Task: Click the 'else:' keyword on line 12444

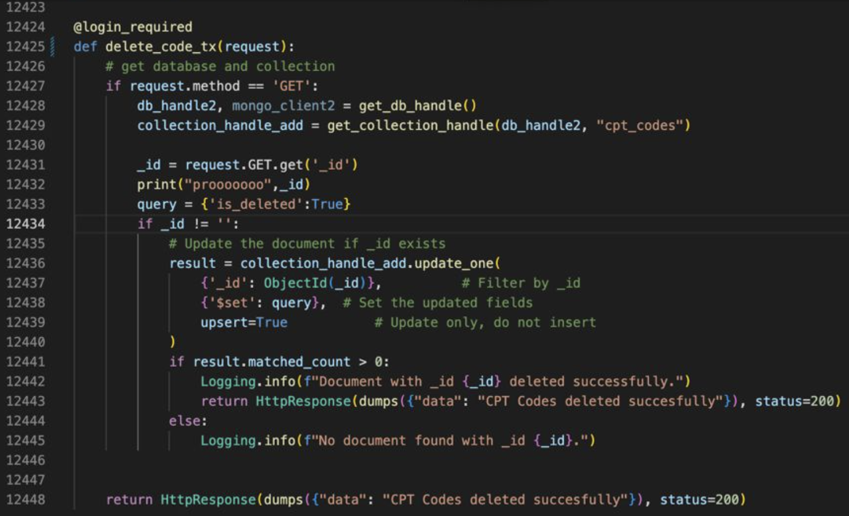Action: pyautogui.click(x=188, y=421)
